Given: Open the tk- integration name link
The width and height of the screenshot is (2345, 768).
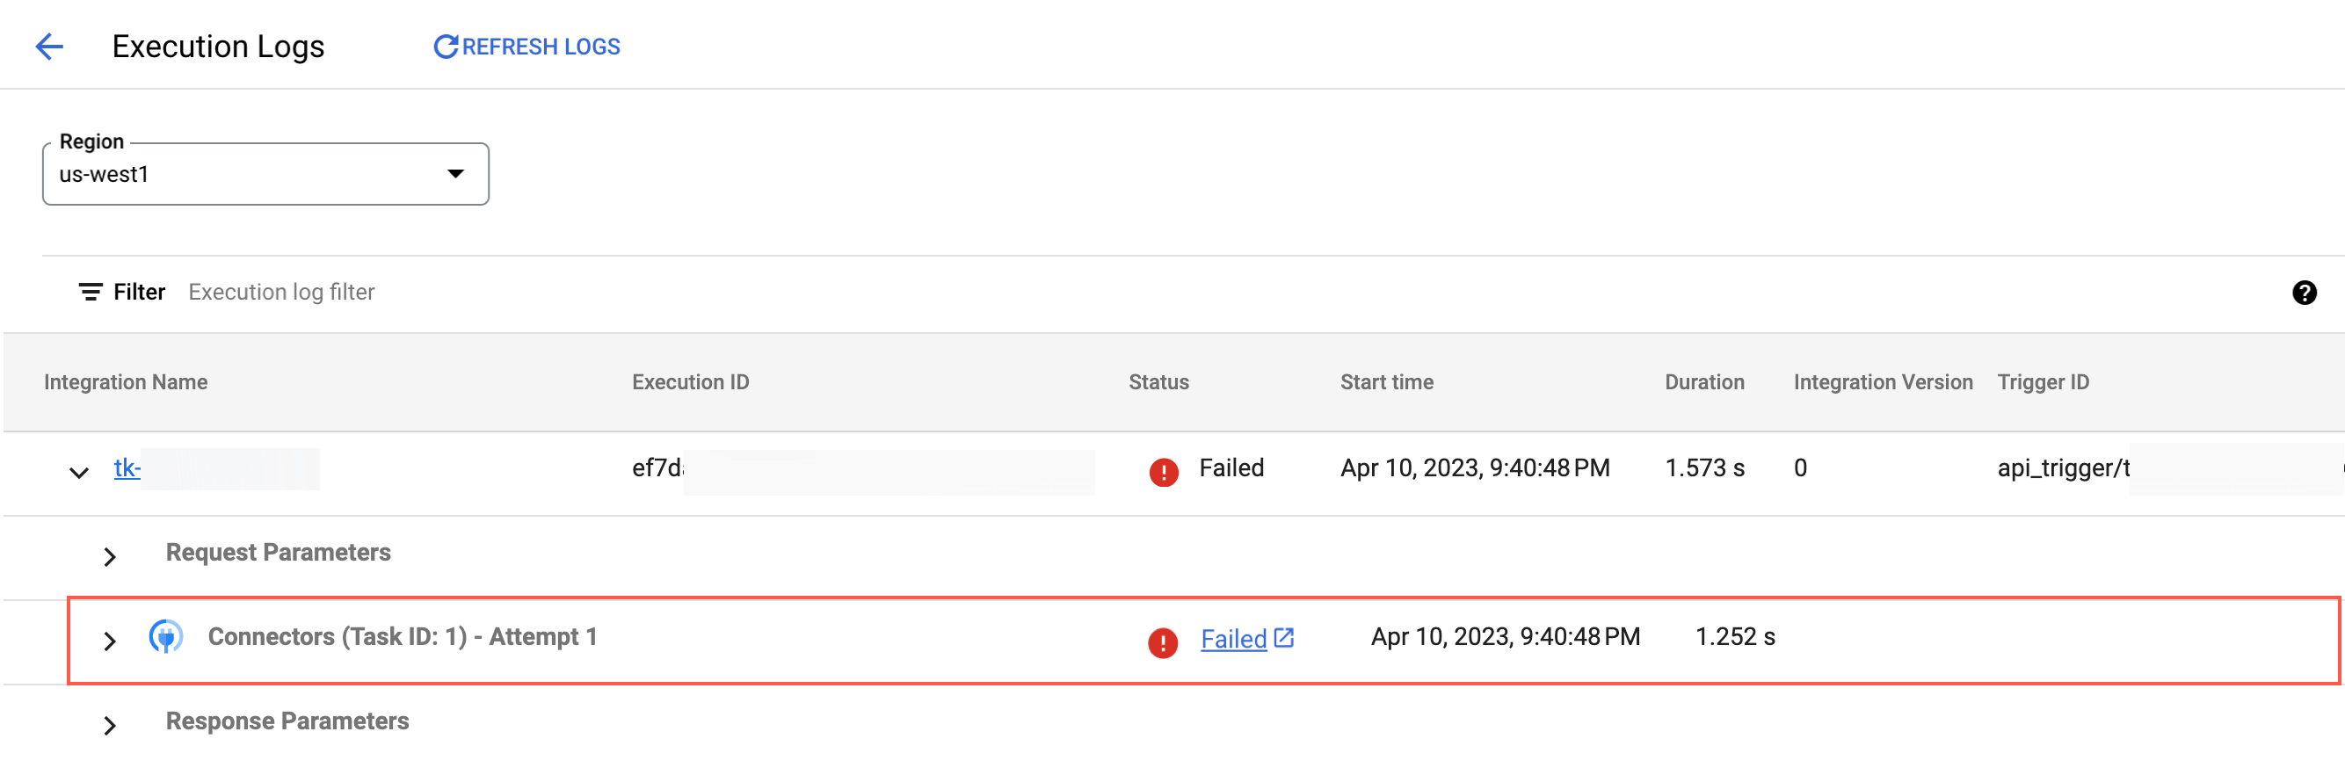Looking at the screenshot, I should coord(127,467).
